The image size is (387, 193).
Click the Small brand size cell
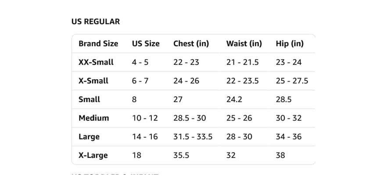click(89, 99)
